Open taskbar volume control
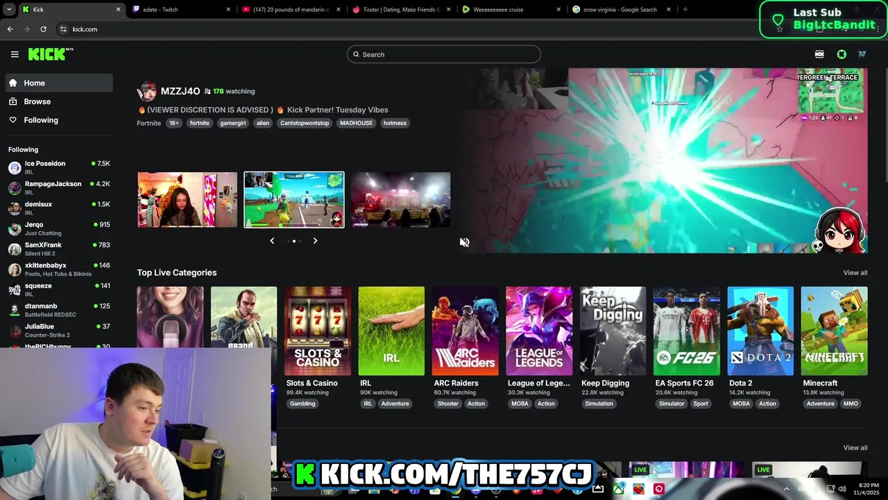Viewport: 888px width, 500px height. [x=842, y=489]
